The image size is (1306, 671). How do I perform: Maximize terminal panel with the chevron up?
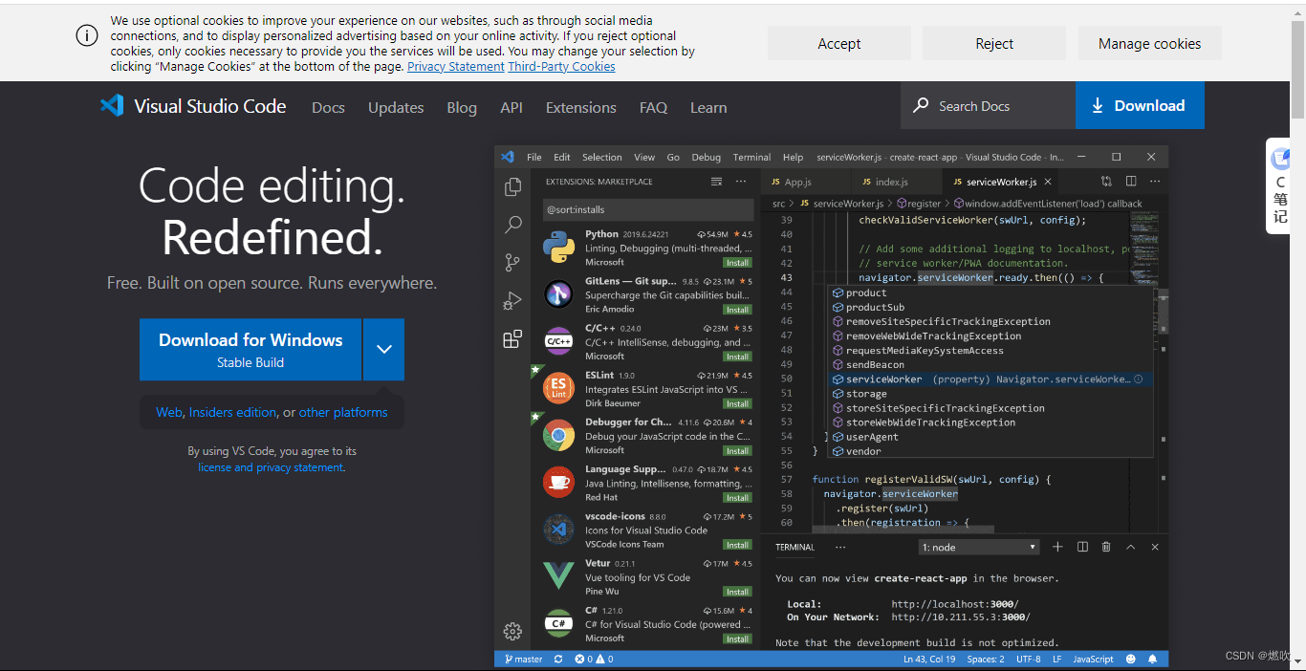tap(1131, 547)
